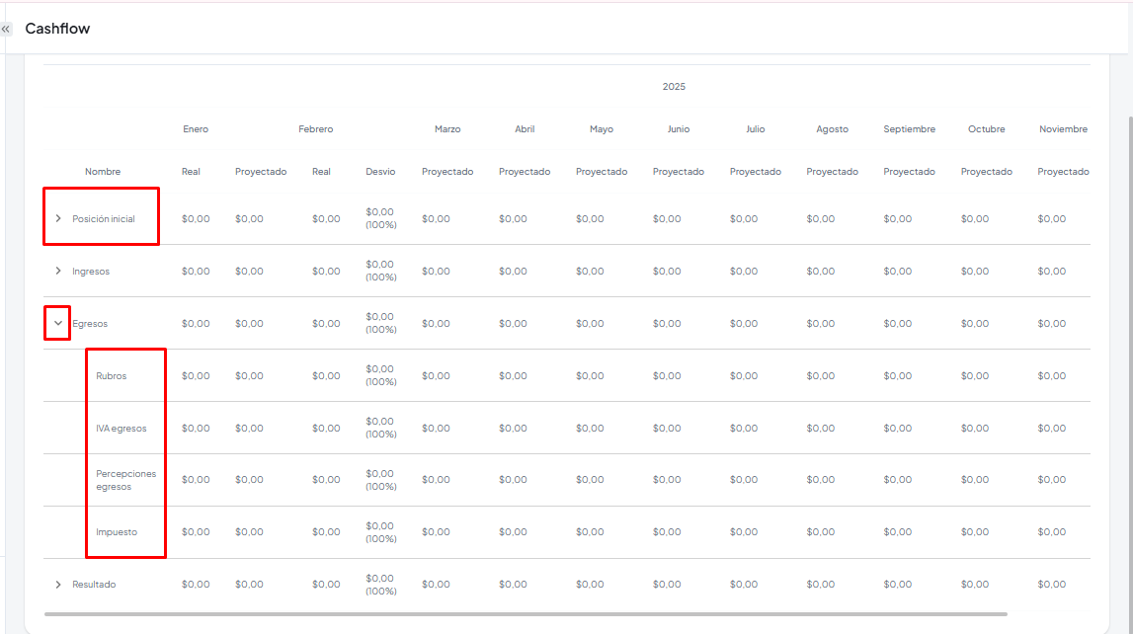This screenshot has width=1133, height=634.
Task: Open Abril projected value in Rubros row
Action: pyautogui.click(x=513, y=376)
